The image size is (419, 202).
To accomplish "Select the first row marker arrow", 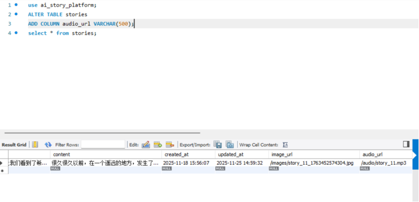I will (2, 163).
